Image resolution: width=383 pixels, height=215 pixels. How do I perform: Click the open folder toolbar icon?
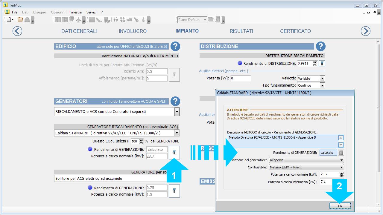20,20
